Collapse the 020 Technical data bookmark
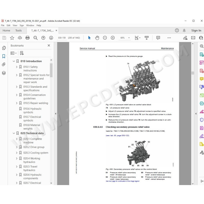 tap(14, 133)
